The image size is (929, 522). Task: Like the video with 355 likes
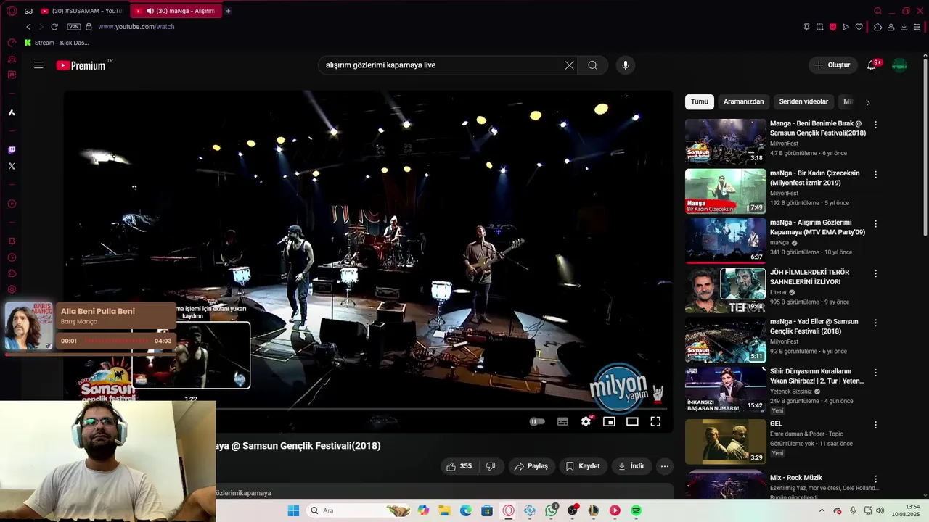(459, 466)
